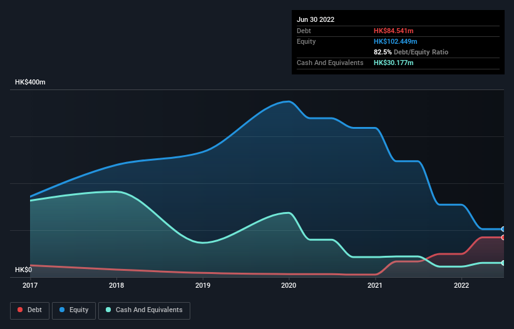Select the teal Cash endpoint marker
Image resolution: width=514 pixels, height=329 pixels.
pos(503,263)
